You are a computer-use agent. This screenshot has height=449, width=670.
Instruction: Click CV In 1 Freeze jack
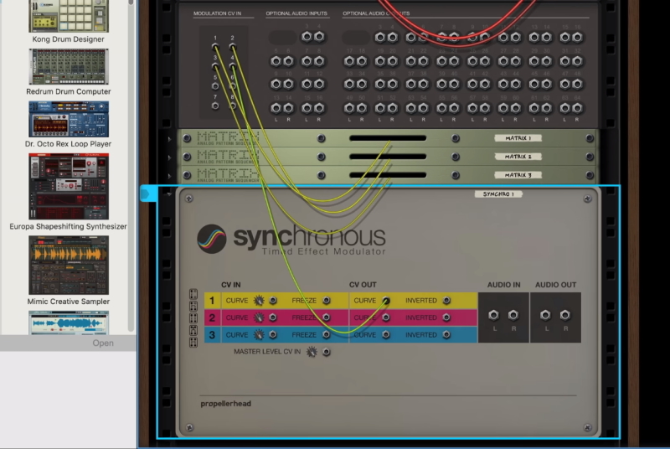pos(327,301)
